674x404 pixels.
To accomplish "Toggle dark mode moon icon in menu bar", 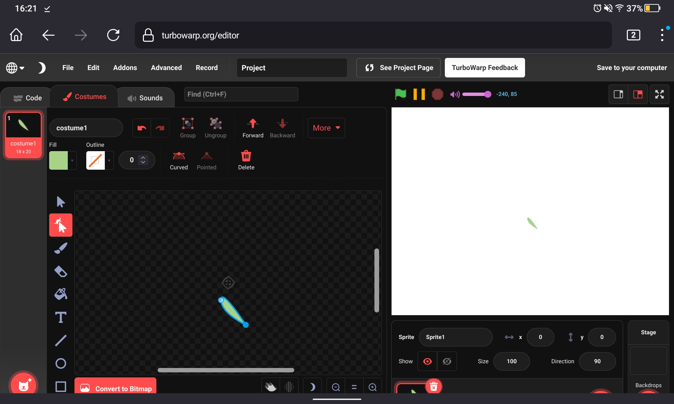I will [x=41, y=68].
